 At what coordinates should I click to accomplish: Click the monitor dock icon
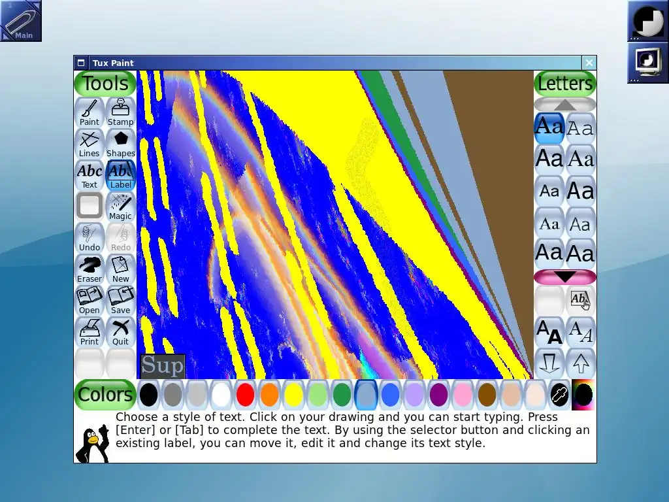coord(648,62)
